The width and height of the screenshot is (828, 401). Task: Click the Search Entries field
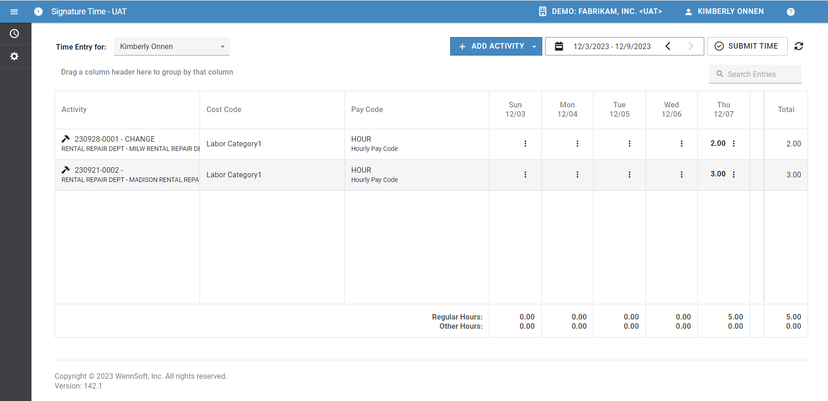point(759,74)
